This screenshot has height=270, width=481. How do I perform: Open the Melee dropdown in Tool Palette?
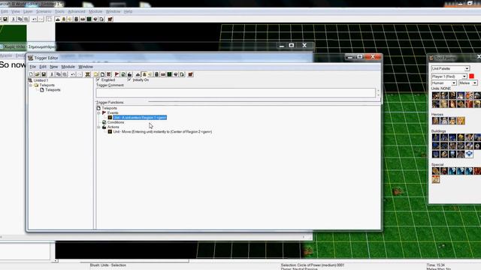pyautogui.click(x=468, y=83)
